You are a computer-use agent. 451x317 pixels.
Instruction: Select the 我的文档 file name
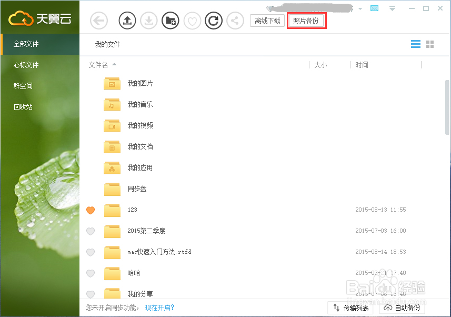(140, 146)
